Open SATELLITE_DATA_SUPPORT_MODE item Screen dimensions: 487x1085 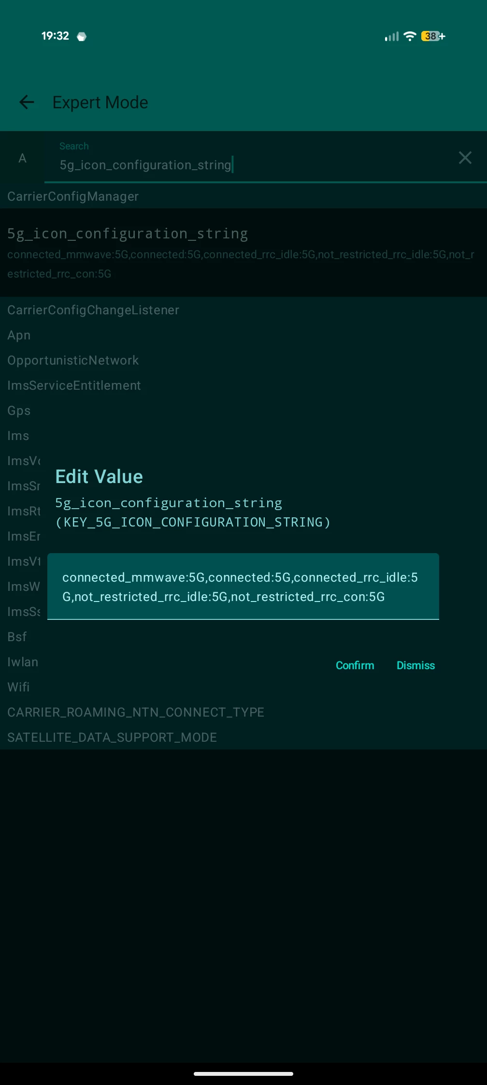pyautogui.click(x=112, y=737)
